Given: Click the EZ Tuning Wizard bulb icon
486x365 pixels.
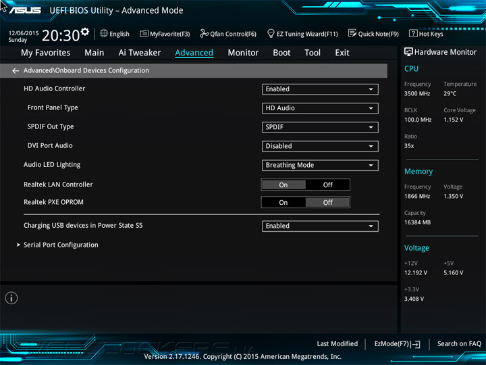Looking at the screenshot, I should pos(271,33).
